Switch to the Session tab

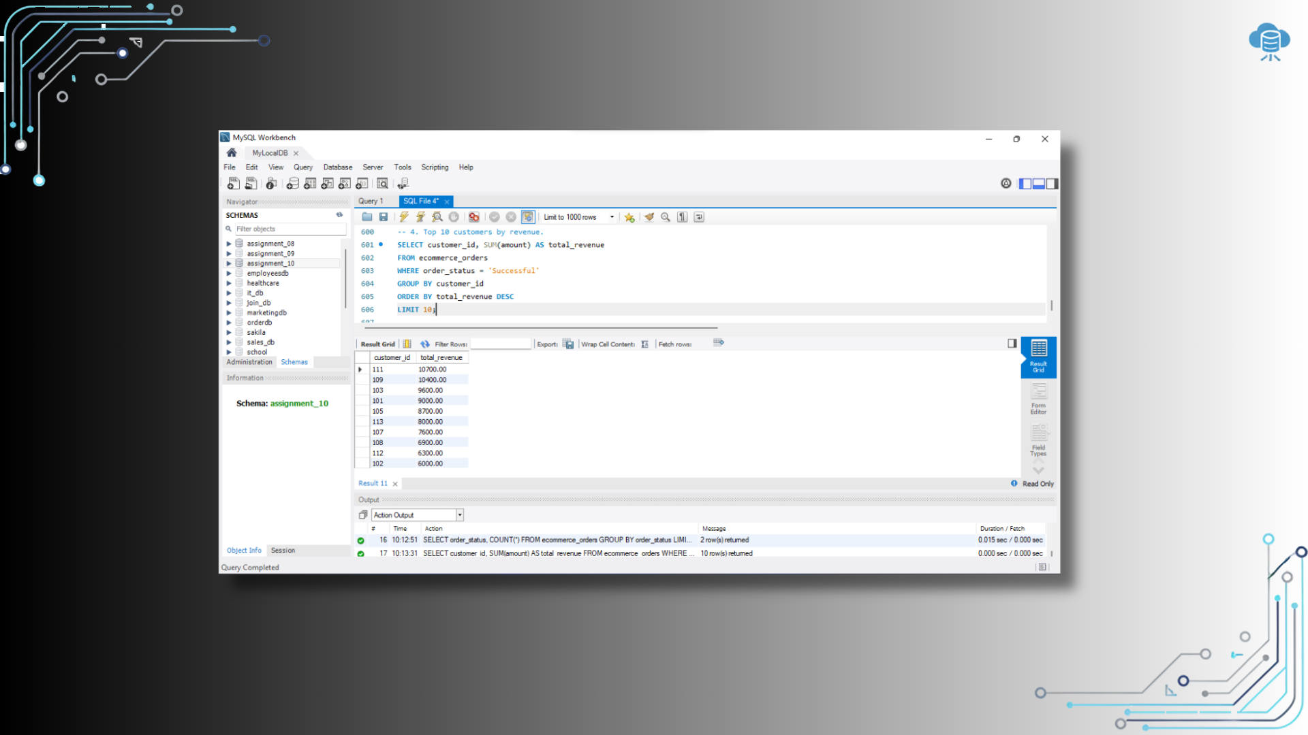click(283, 551)
